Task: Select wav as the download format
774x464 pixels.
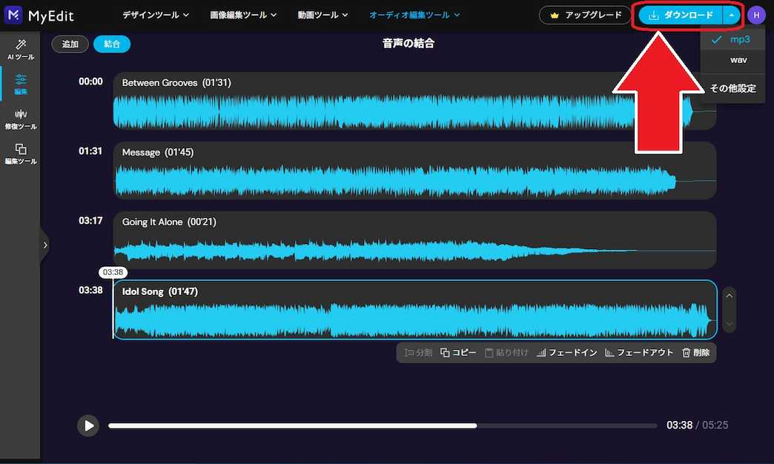Action: (738, 60)
